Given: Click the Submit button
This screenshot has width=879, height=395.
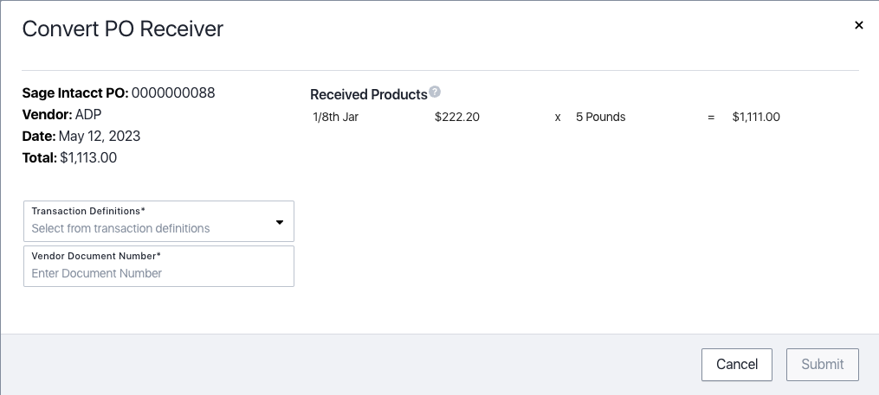Looking at the screenshot, I should [822, 365].
